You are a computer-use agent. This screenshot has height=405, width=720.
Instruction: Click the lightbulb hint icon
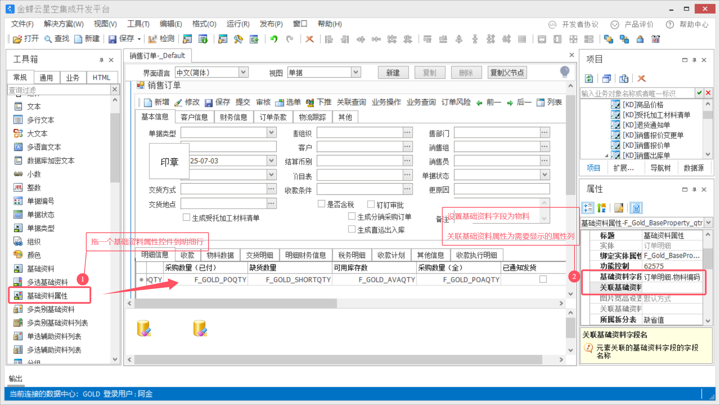(x=564, y=72)
